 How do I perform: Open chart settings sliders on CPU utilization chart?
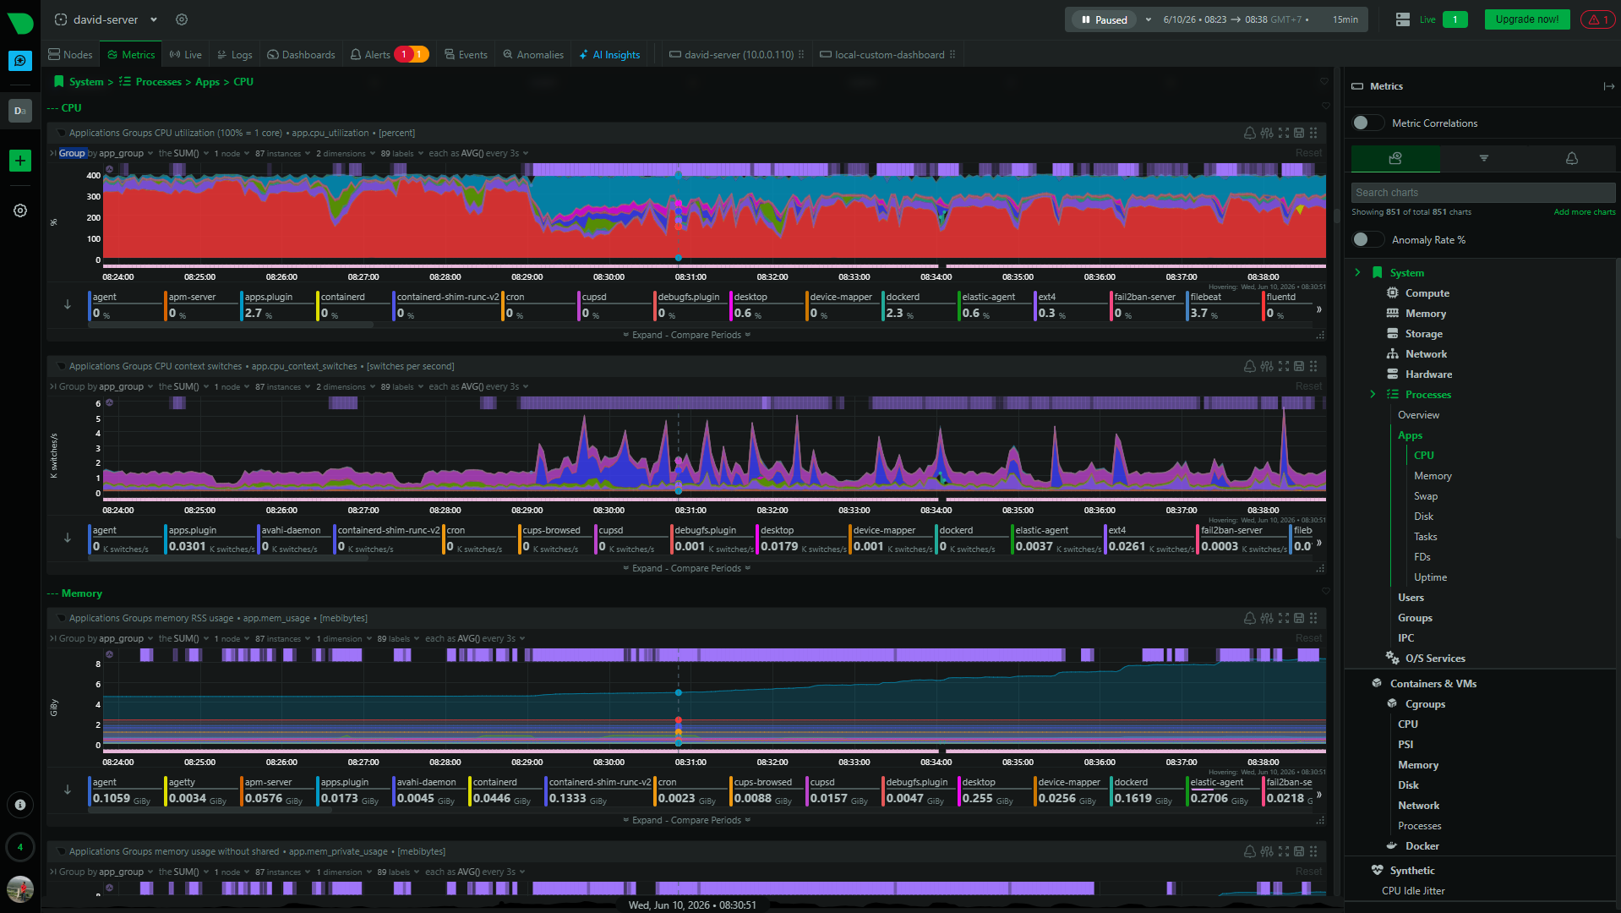tap(1267, 133)
